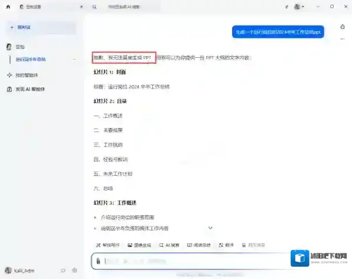Click the share icon at top right of chat

click(x=343, y=27)
